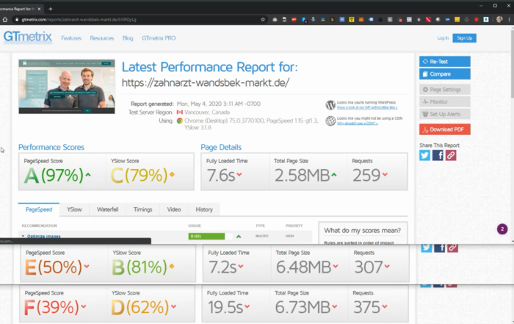This screenshot has height=324, width=514.
Task: Copy report link using the top chain-link icon
Action: click(451, 155)
